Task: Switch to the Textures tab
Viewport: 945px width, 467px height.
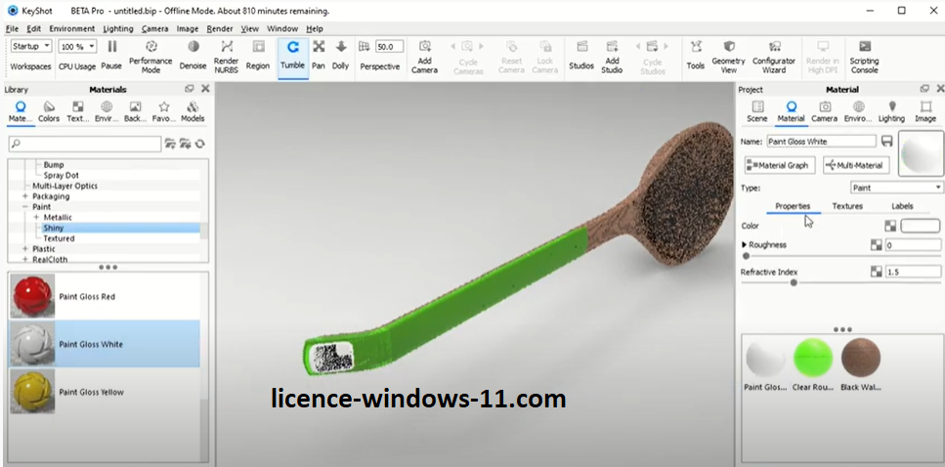Action: point(847,206)
